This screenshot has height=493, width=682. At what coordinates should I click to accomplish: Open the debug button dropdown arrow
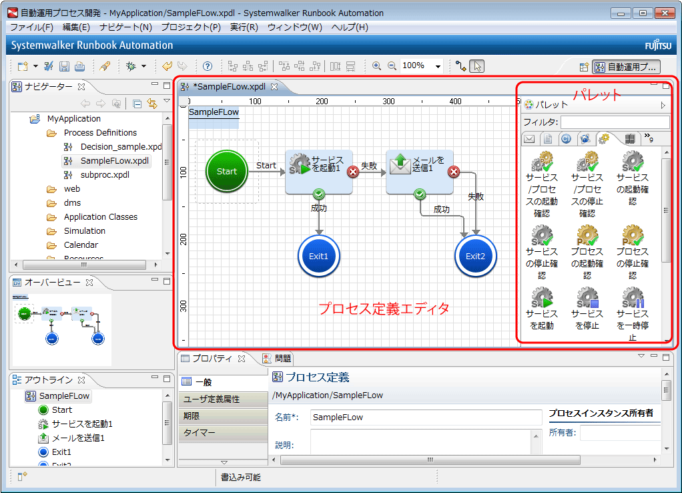click(143, 66)
